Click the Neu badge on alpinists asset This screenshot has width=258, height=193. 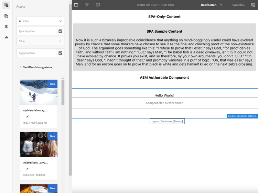53,84
